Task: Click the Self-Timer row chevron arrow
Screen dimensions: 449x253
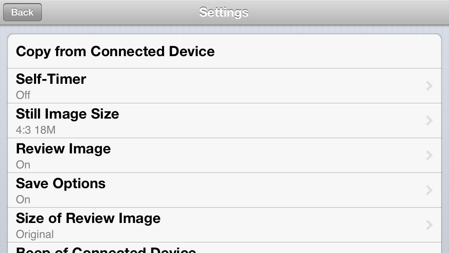Action: [x=429, y=86]
